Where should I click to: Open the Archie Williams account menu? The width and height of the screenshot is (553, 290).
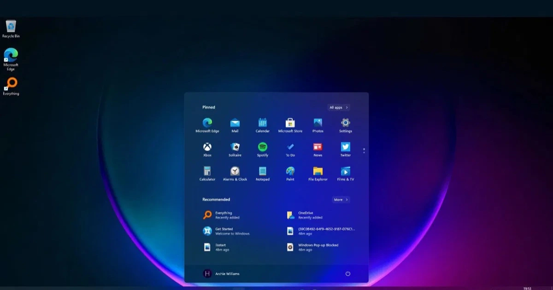[221, 273]
